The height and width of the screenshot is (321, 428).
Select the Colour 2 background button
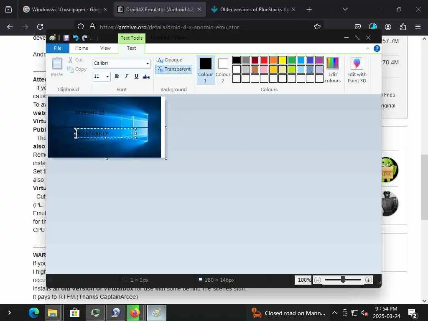[x=223, y=70]
